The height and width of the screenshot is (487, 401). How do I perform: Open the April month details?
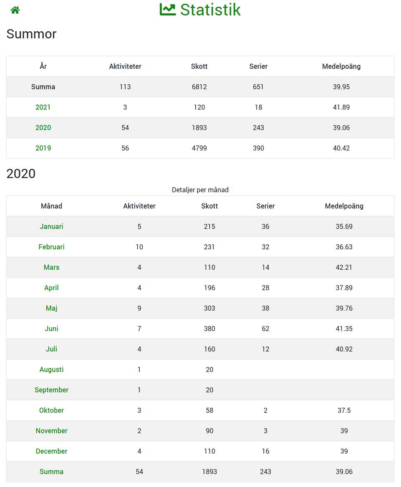[52, 288]
